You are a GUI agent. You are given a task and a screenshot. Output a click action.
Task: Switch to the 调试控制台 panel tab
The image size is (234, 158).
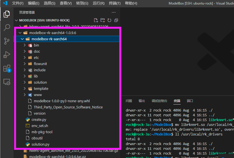(159, 101)
